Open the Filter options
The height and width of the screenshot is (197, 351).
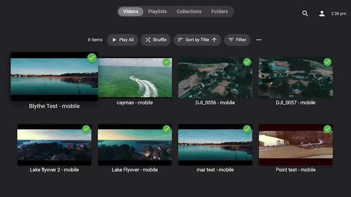(237, 40)
